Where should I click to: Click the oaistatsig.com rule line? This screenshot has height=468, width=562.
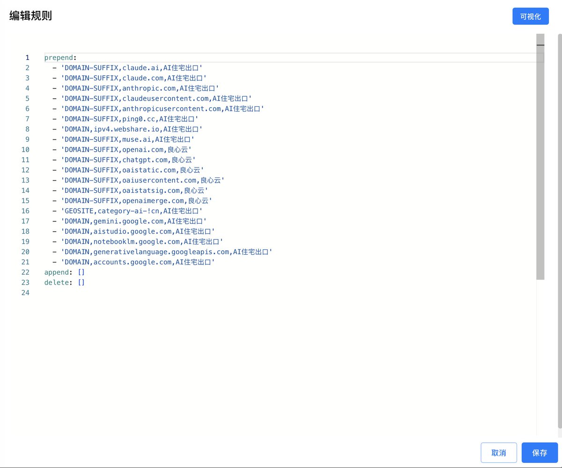[130, 190]
